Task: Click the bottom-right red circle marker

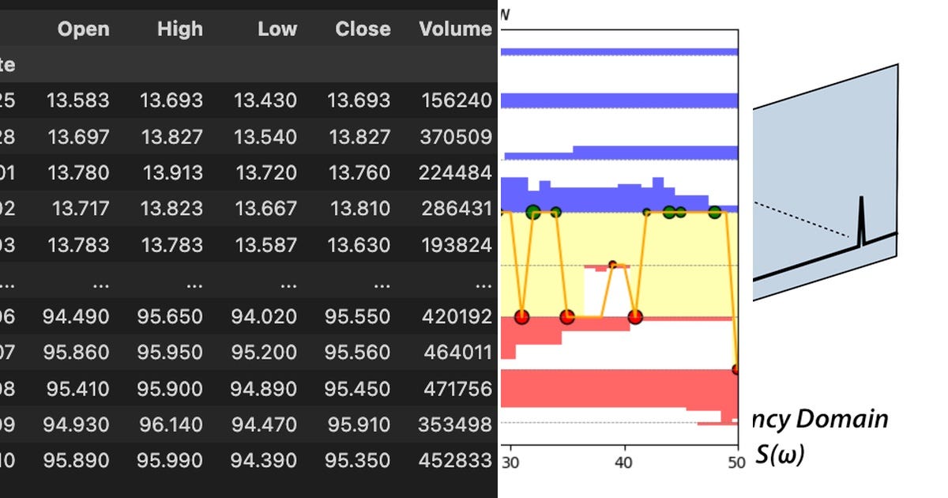Action: (x=735, y=369)
